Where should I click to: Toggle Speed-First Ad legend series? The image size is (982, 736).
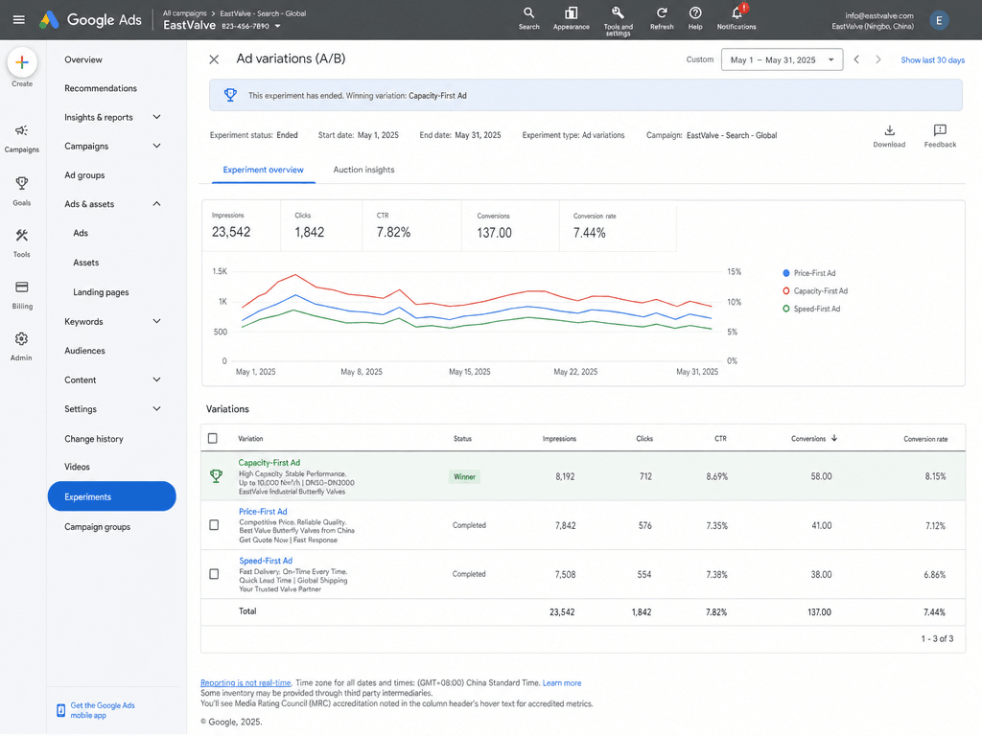point(811,310)
